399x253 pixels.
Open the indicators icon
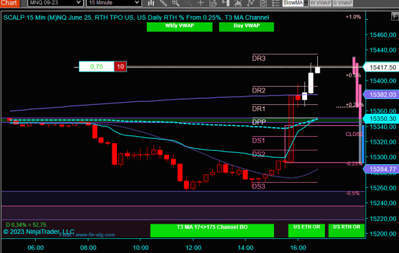click(x=238, y=3)
